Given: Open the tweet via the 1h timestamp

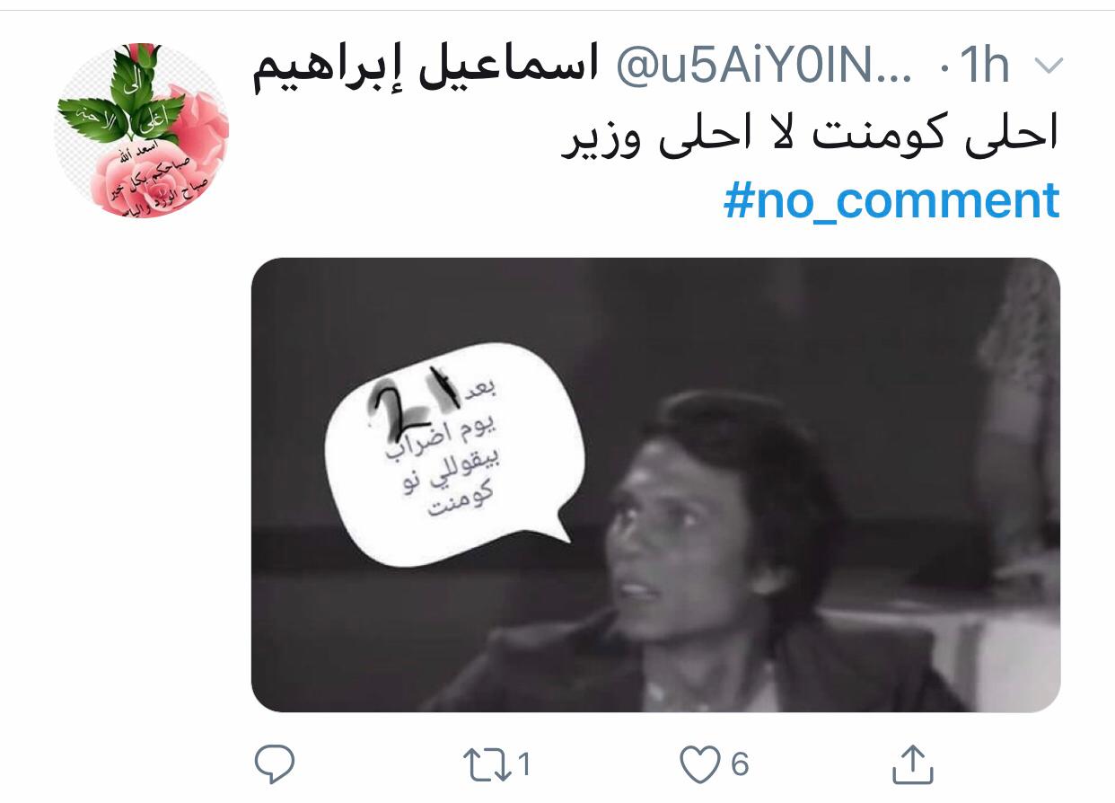Looking at the screenshot, I should tap(984, 66).
